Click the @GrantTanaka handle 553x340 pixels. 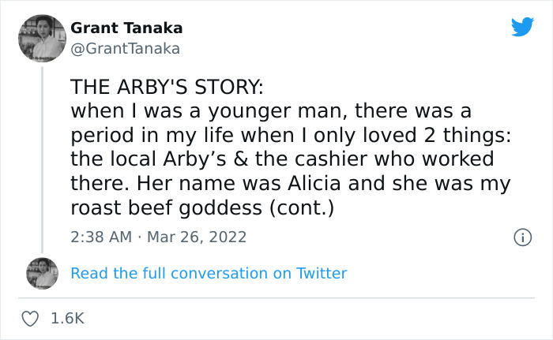pos(126,49)
